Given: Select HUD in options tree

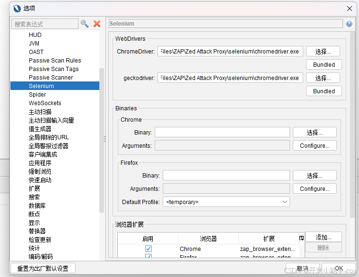Looking at the screenshot, I should click(x=35, y=35).
